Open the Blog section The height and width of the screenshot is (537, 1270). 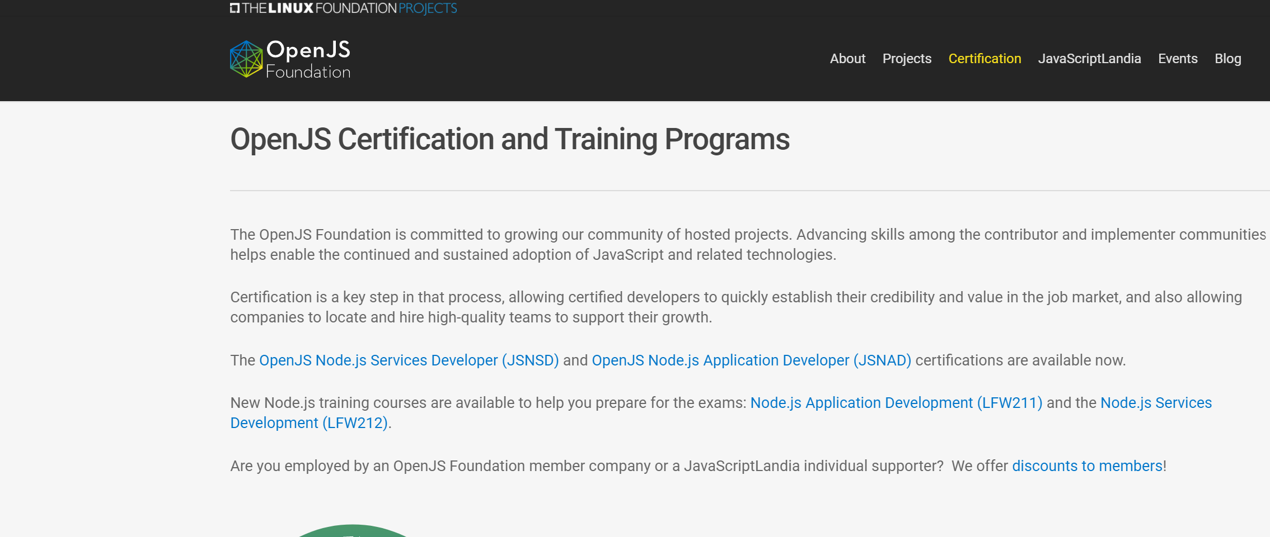click(x=1227, y=59)
